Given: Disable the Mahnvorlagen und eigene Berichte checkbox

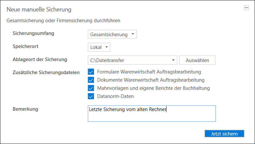Looking at the screenshot, I should (x=91, y=88).
